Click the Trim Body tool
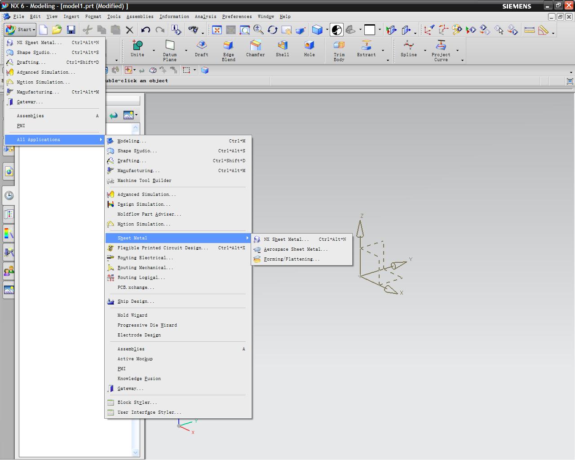 pos(339,51)
